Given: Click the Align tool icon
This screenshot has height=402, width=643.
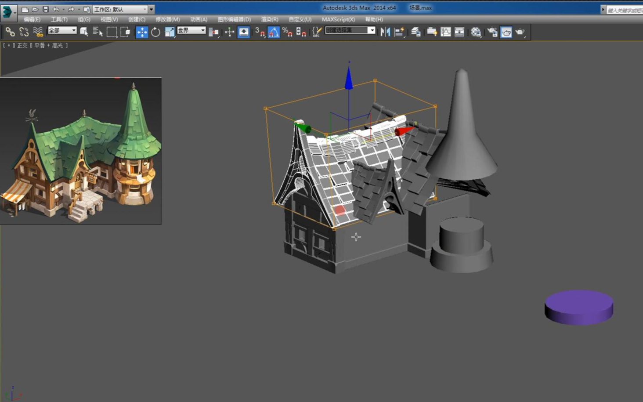Looking at the screenshot, I should 399,32.
